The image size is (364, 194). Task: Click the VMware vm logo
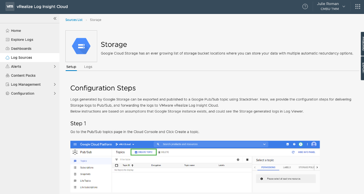click(x=10, y=7)
